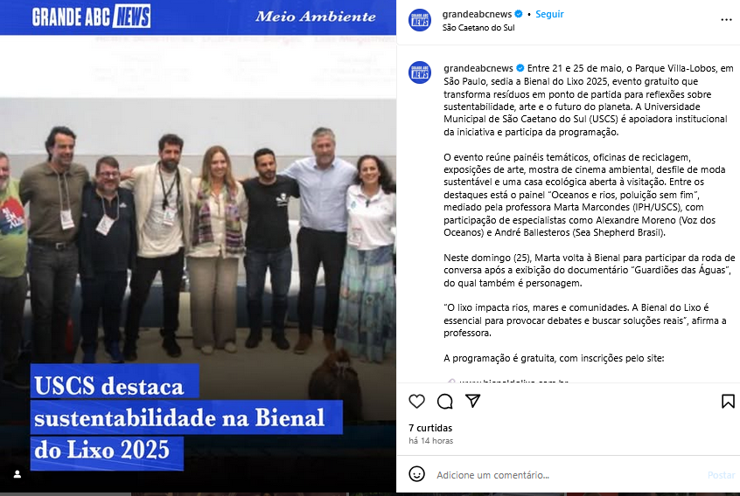Open the emoji picker smiley icon
Viewport: 740px width, 496px height.
(x=416, y=474)
